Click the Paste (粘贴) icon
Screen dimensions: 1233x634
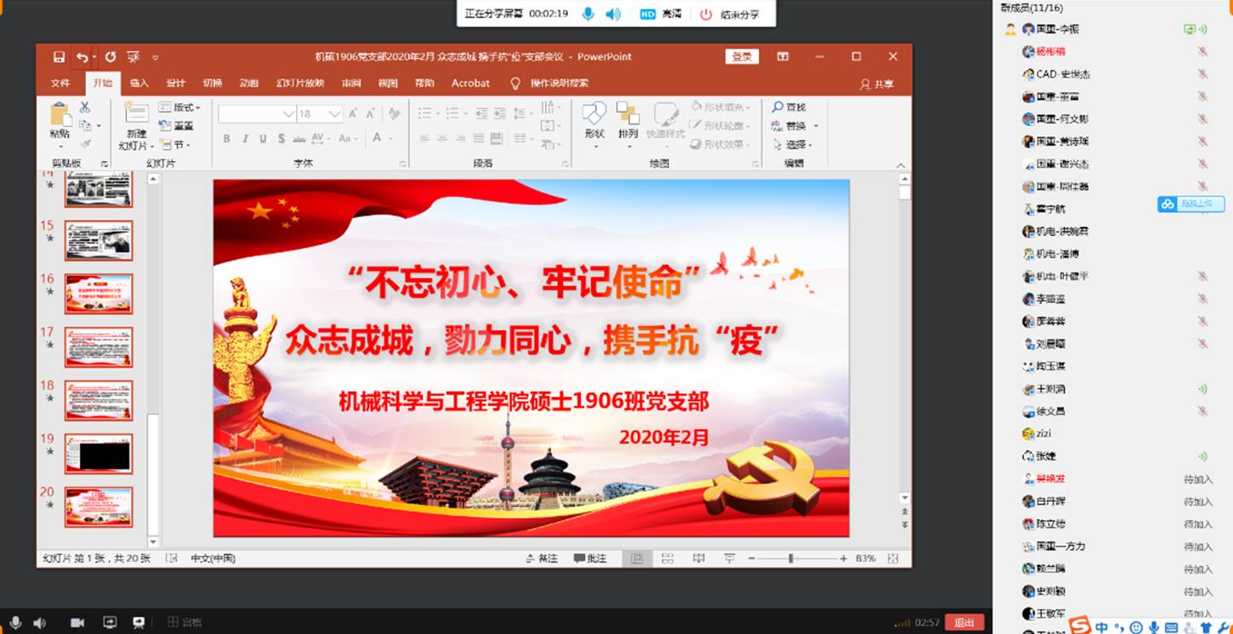coord(60,115)
